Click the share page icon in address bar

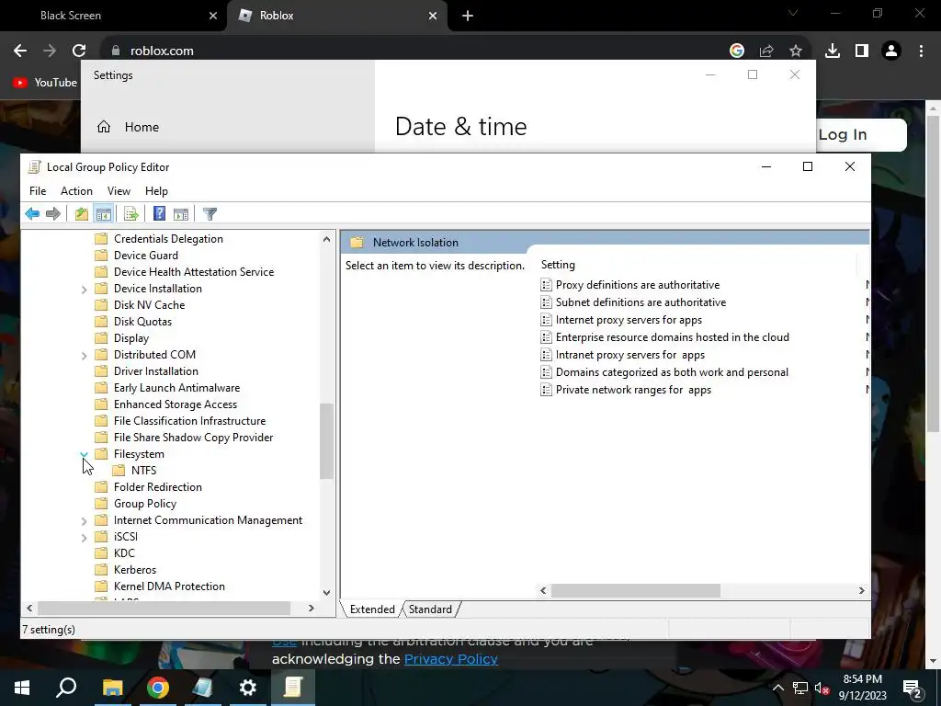coord(766,51)
